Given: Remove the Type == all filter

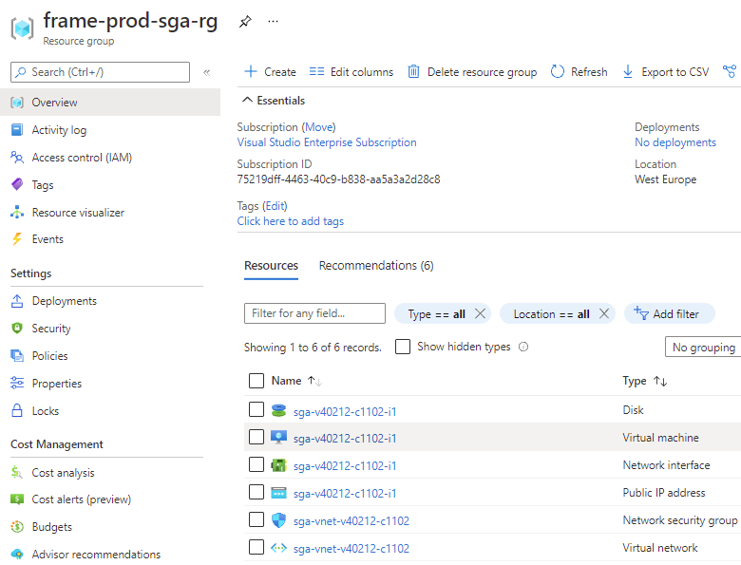Looking at the screenshot, I should (x=480, y=314).
